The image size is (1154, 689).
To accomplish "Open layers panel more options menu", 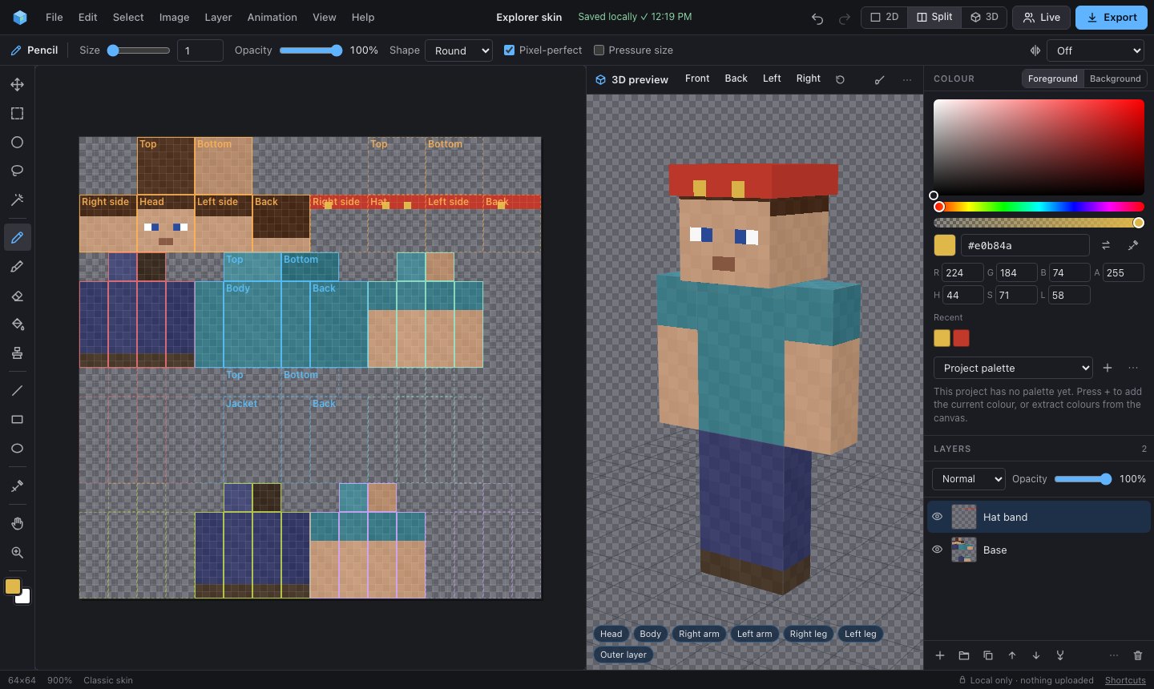I will (1113, 655).
